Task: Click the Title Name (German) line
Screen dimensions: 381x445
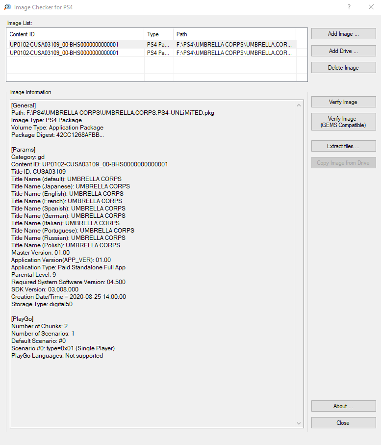Action: point(68,216)
